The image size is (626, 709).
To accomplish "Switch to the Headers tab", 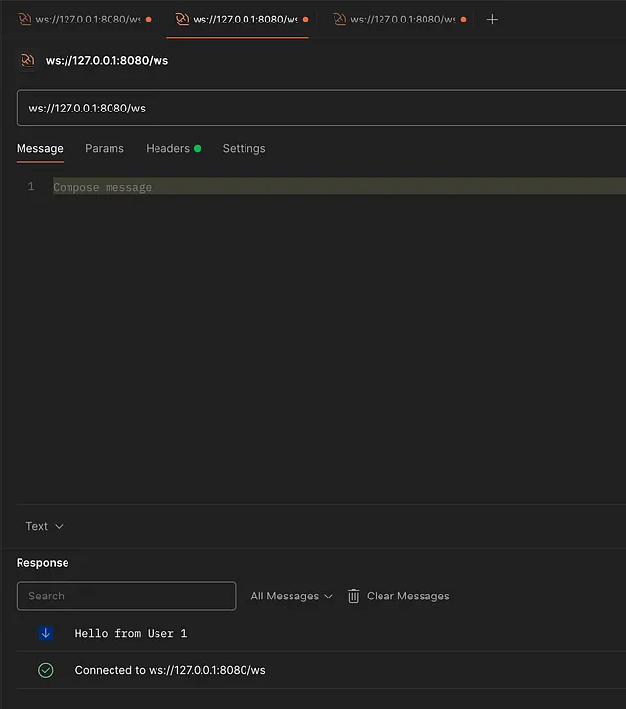I will coord(167,148).
